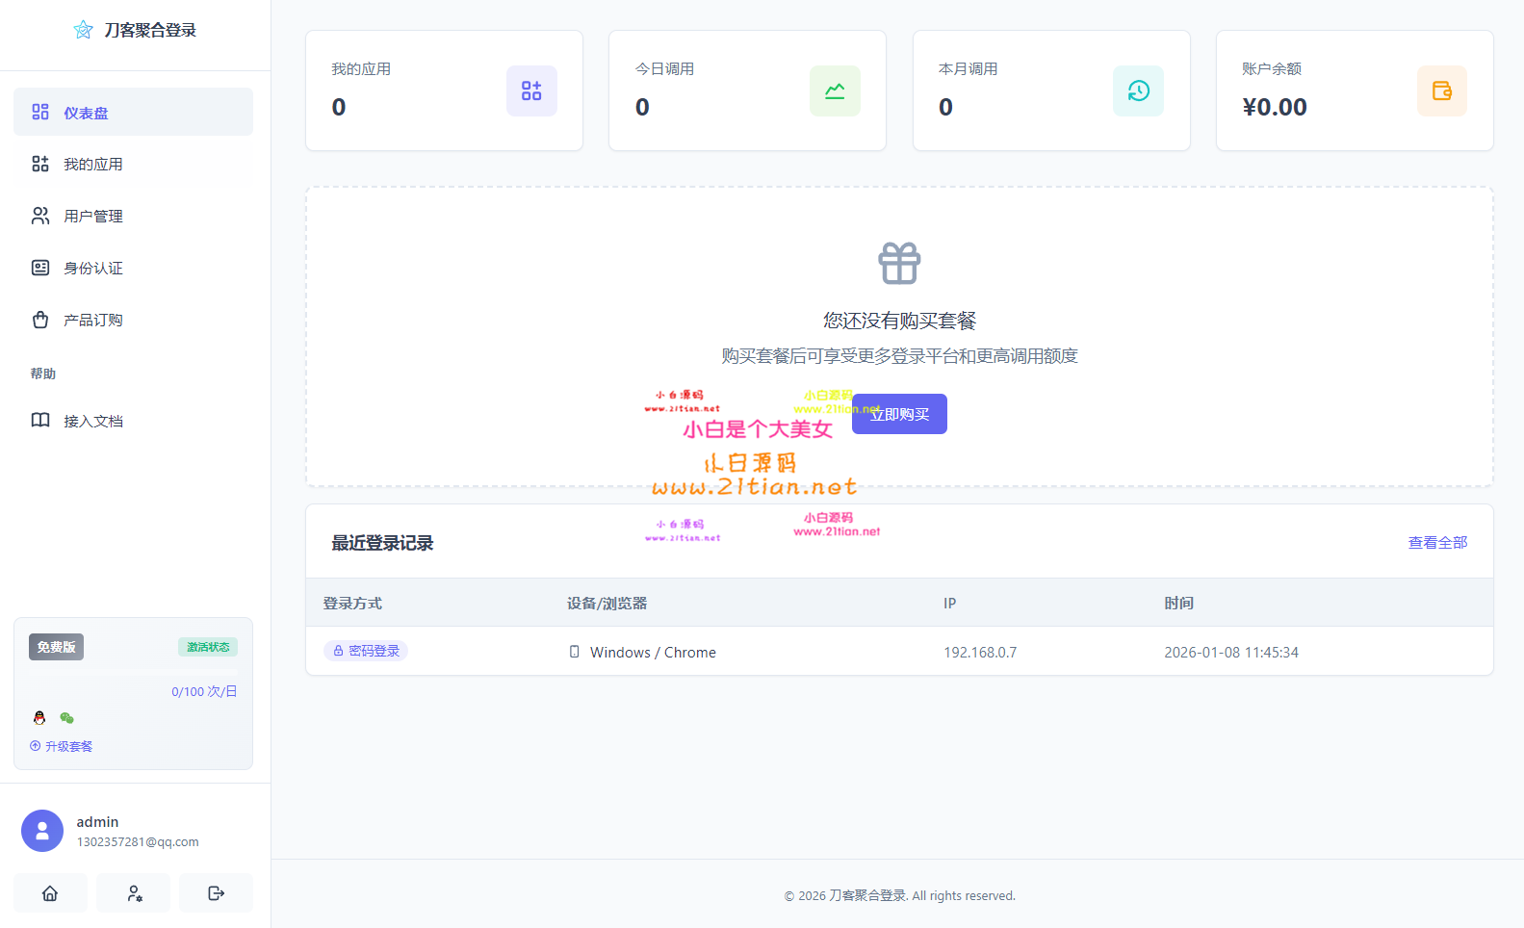
Task: Click the 今日调用 chart icon
Action: click(x=835, y=90)
